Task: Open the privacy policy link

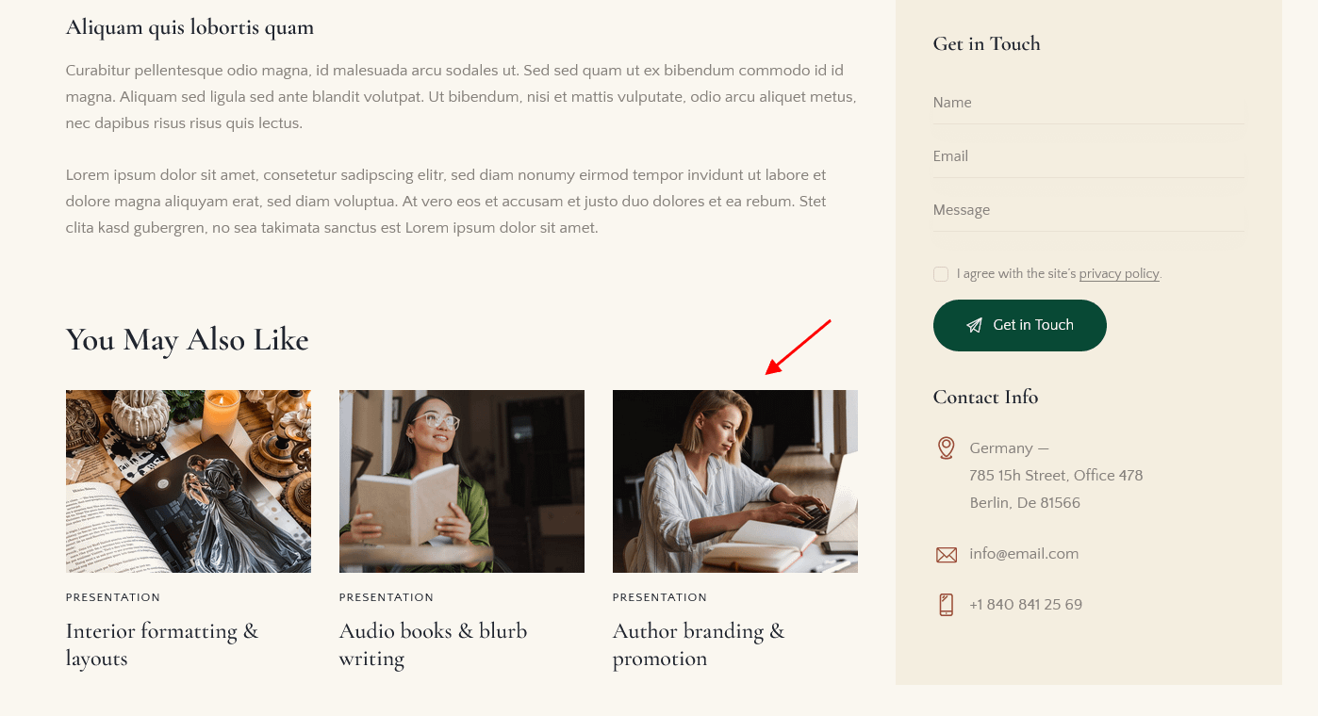Action: click(1119, 274)
